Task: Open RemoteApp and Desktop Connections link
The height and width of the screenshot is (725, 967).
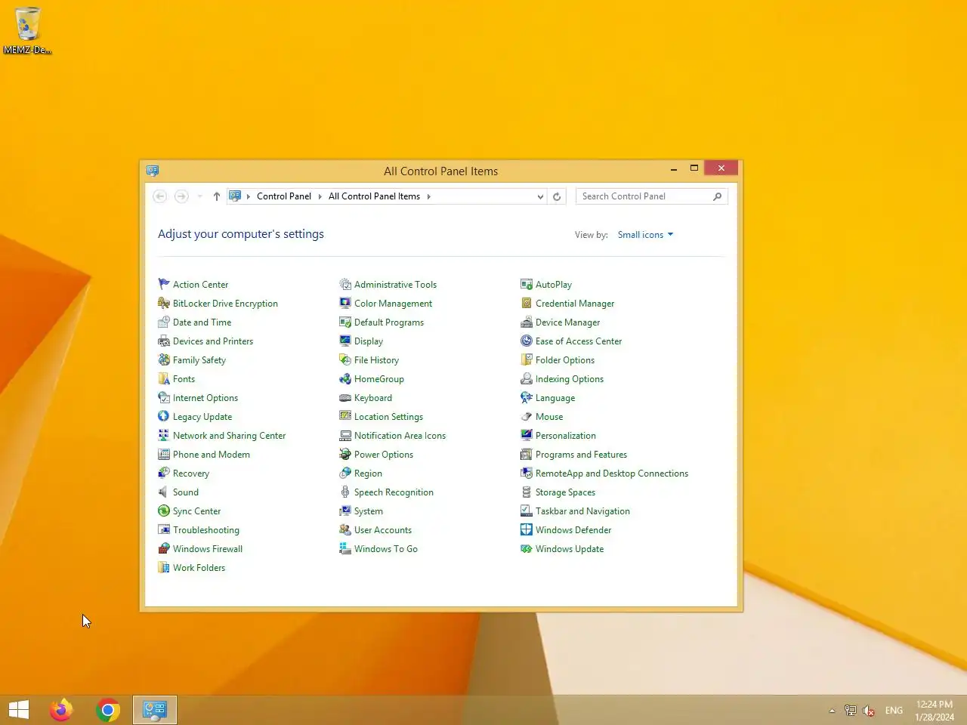Action: [612, 474]
